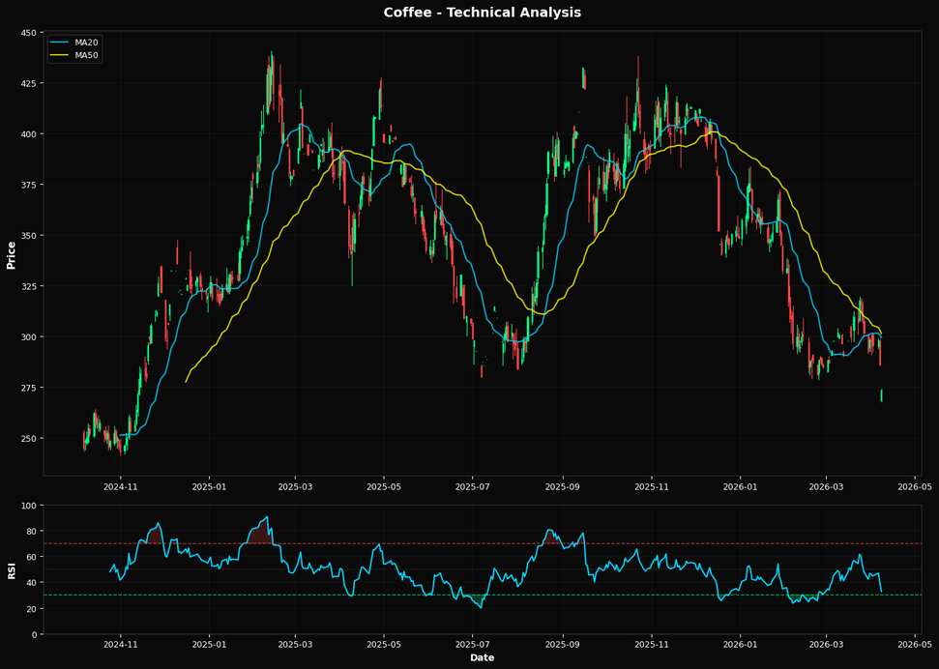939x669 pixels.
Task: Click the 100 tick on RSI axis
Action: 29,506
